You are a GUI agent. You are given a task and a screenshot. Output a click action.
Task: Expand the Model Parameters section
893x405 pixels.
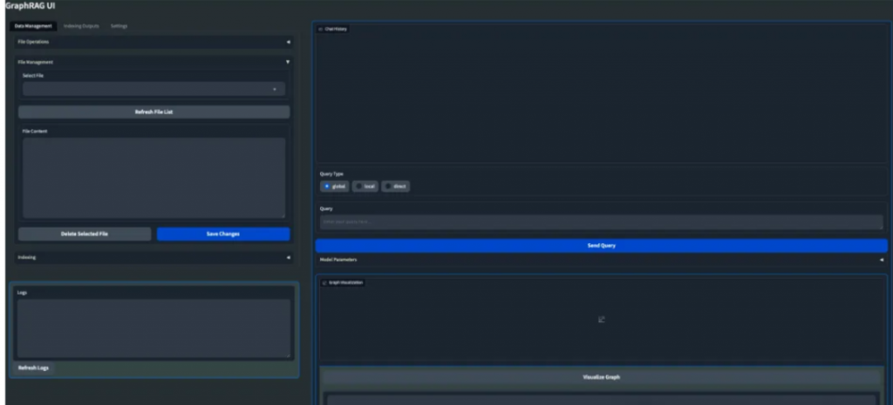tap(602, 260)
